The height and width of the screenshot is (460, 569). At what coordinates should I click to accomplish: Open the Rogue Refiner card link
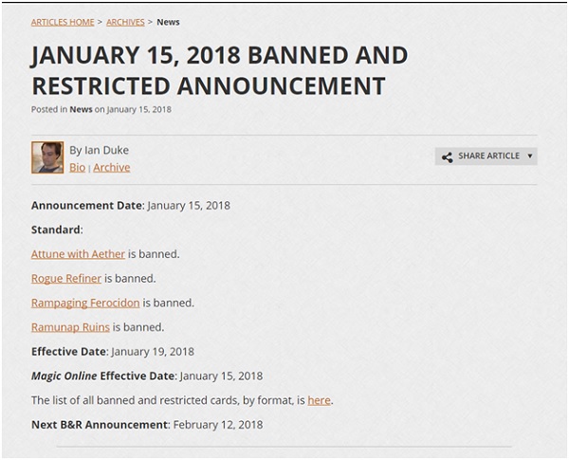point(65,279)
